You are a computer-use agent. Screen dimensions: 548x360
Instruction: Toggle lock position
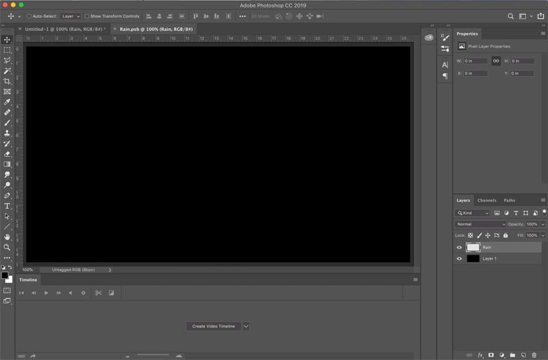[x=488, y=235]
